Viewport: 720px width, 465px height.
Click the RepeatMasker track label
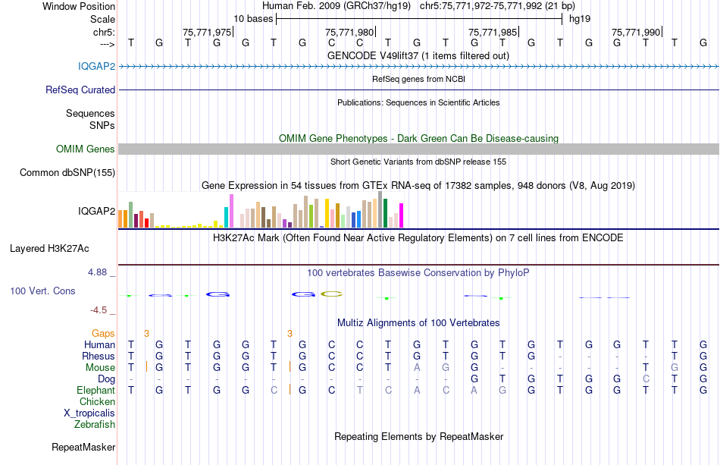pos(83,447)
